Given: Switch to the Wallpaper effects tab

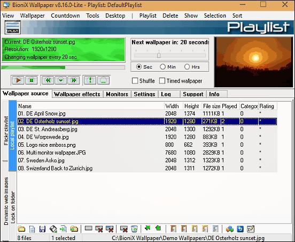Looking at the screenshot, I should pyautogui.click(x=77, y=94).
